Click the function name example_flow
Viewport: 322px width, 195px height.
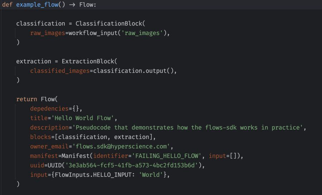coord(37,5)
